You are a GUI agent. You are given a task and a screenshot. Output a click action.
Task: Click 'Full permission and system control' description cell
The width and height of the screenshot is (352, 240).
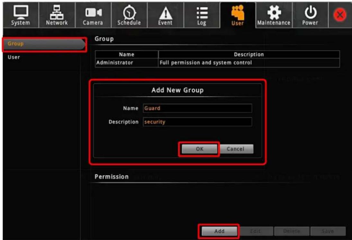point(249,63)
